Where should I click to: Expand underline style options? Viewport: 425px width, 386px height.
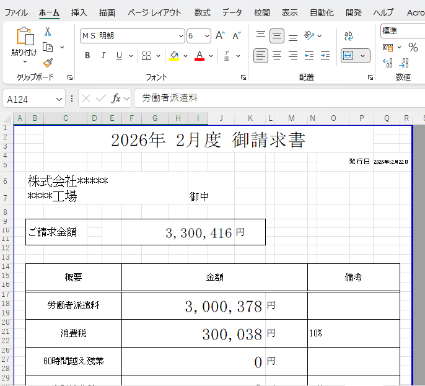coord(131,56)
